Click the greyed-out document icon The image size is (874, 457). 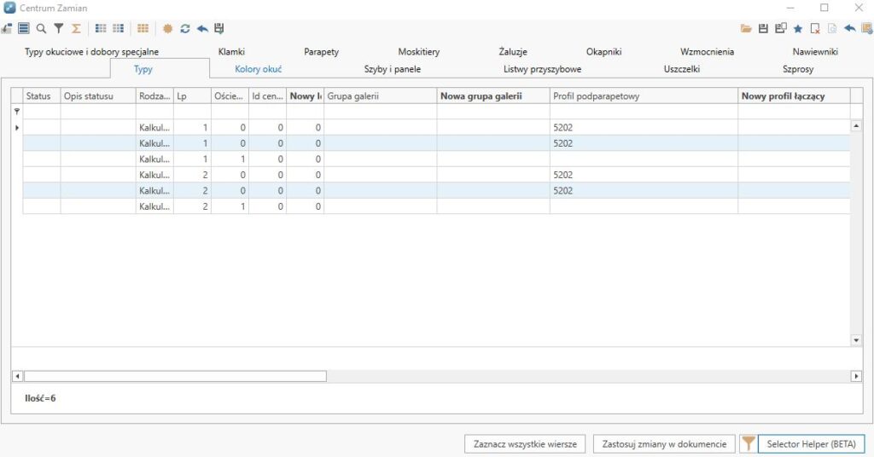click(832, 28)
